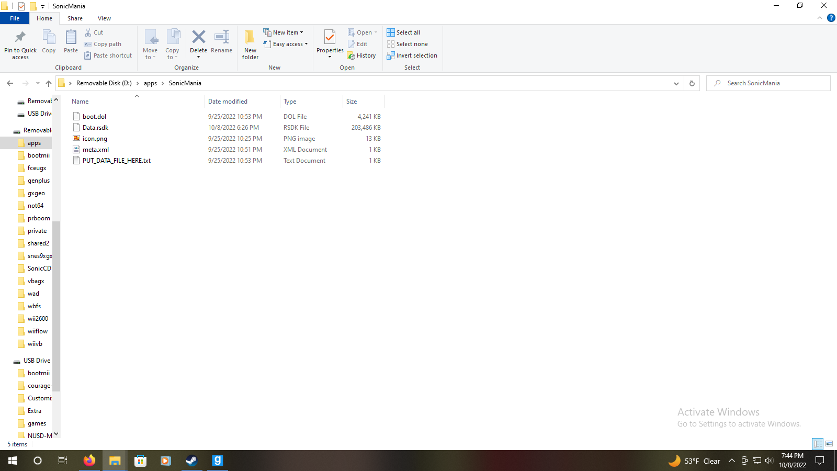Show recent locations dropdown
Image resolution: width=837 pixels, height=471 pixels.
tap(38, 83)
